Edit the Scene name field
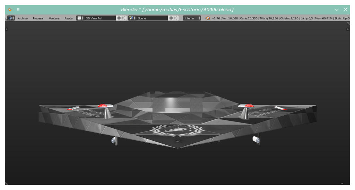The width and height of the screenshot is (355, 190). point(153,18)
